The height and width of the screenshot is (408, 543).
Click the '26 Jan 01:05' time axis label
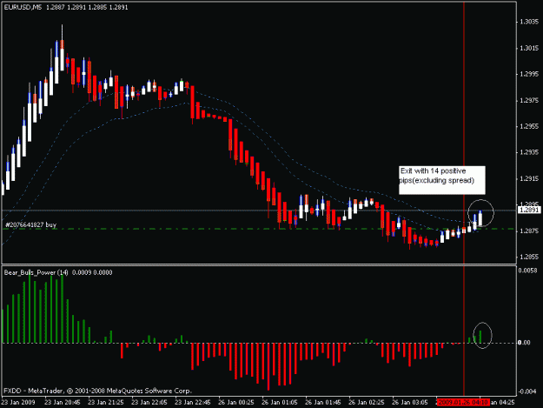click(280, 403)
